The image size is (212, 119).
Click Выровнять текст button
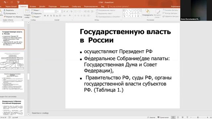click(104, 14)
